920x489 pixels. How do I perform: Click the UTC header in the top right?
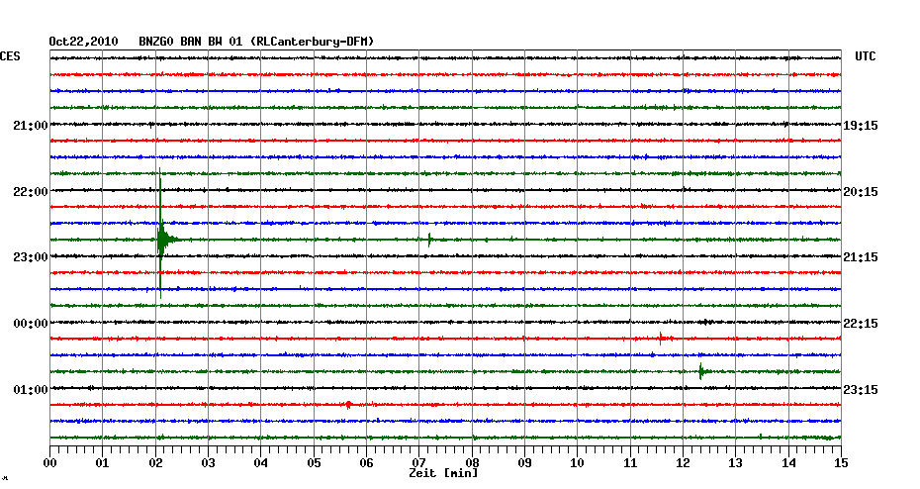tap(866, 57)
